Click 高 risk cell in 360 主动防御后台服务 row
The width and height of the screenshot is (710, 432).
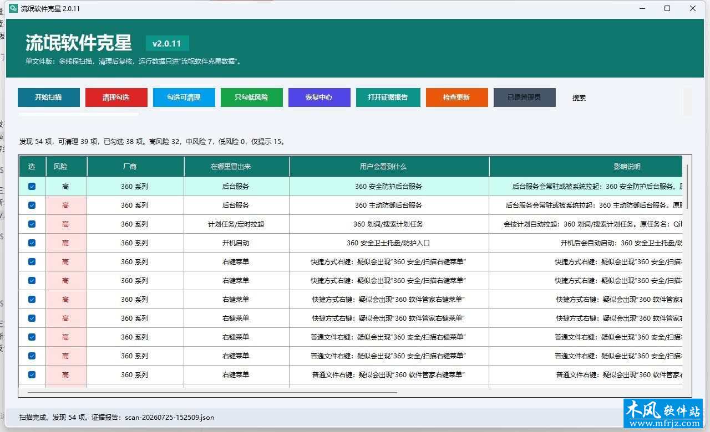(65, 205)
